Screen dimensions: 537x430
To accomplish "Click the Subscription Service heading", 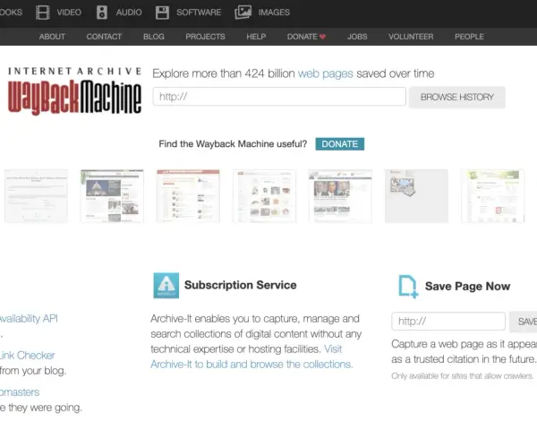I will (241, 285).
